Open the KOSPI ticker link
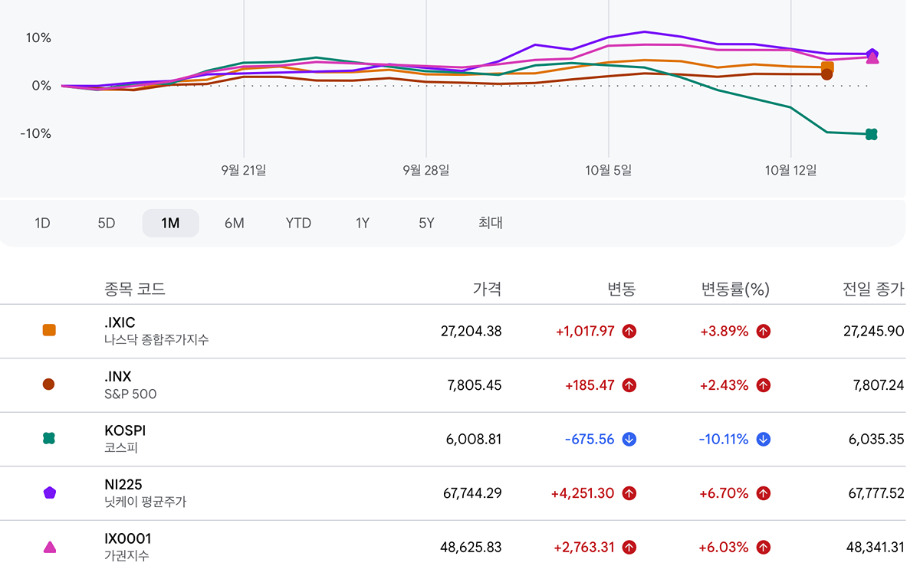 pos(125,431)
